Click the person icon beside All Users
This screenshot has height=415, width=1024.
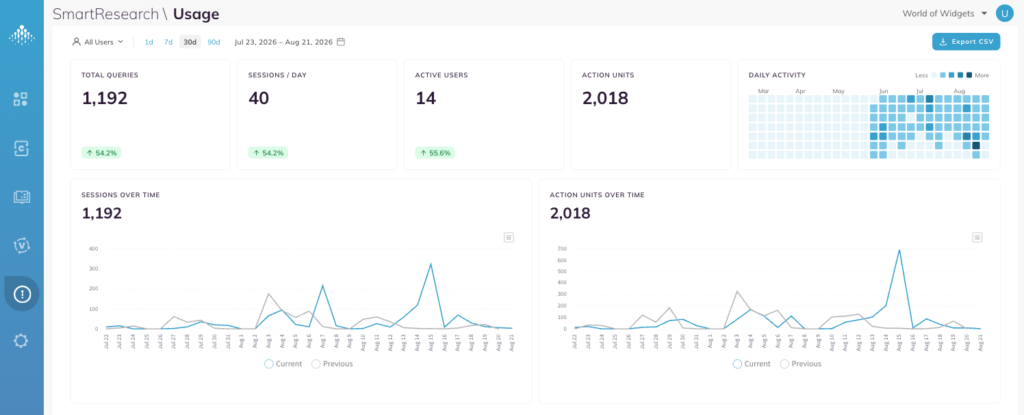(x=77, y=42)
